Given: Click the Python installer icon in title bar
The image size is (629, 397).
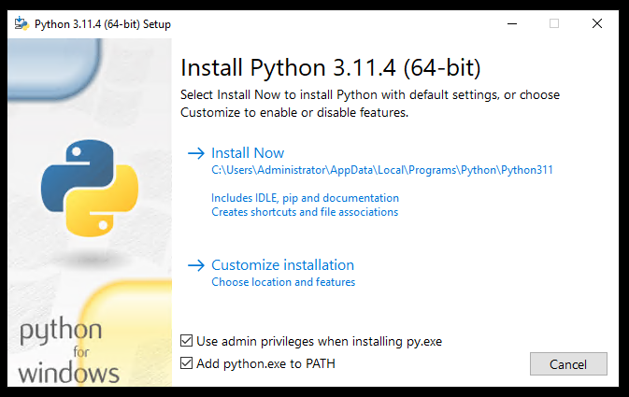Looking at the screenshot, I should pos(21,23).
